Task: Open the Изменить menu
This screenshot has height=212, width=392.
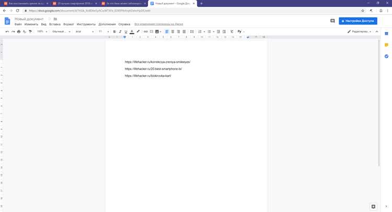Action: point(31,24)
